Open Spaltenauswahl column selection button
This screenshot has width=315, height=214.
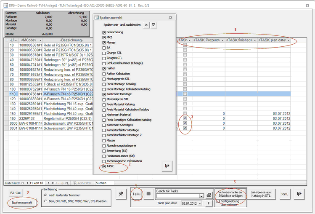coord(22,202)
